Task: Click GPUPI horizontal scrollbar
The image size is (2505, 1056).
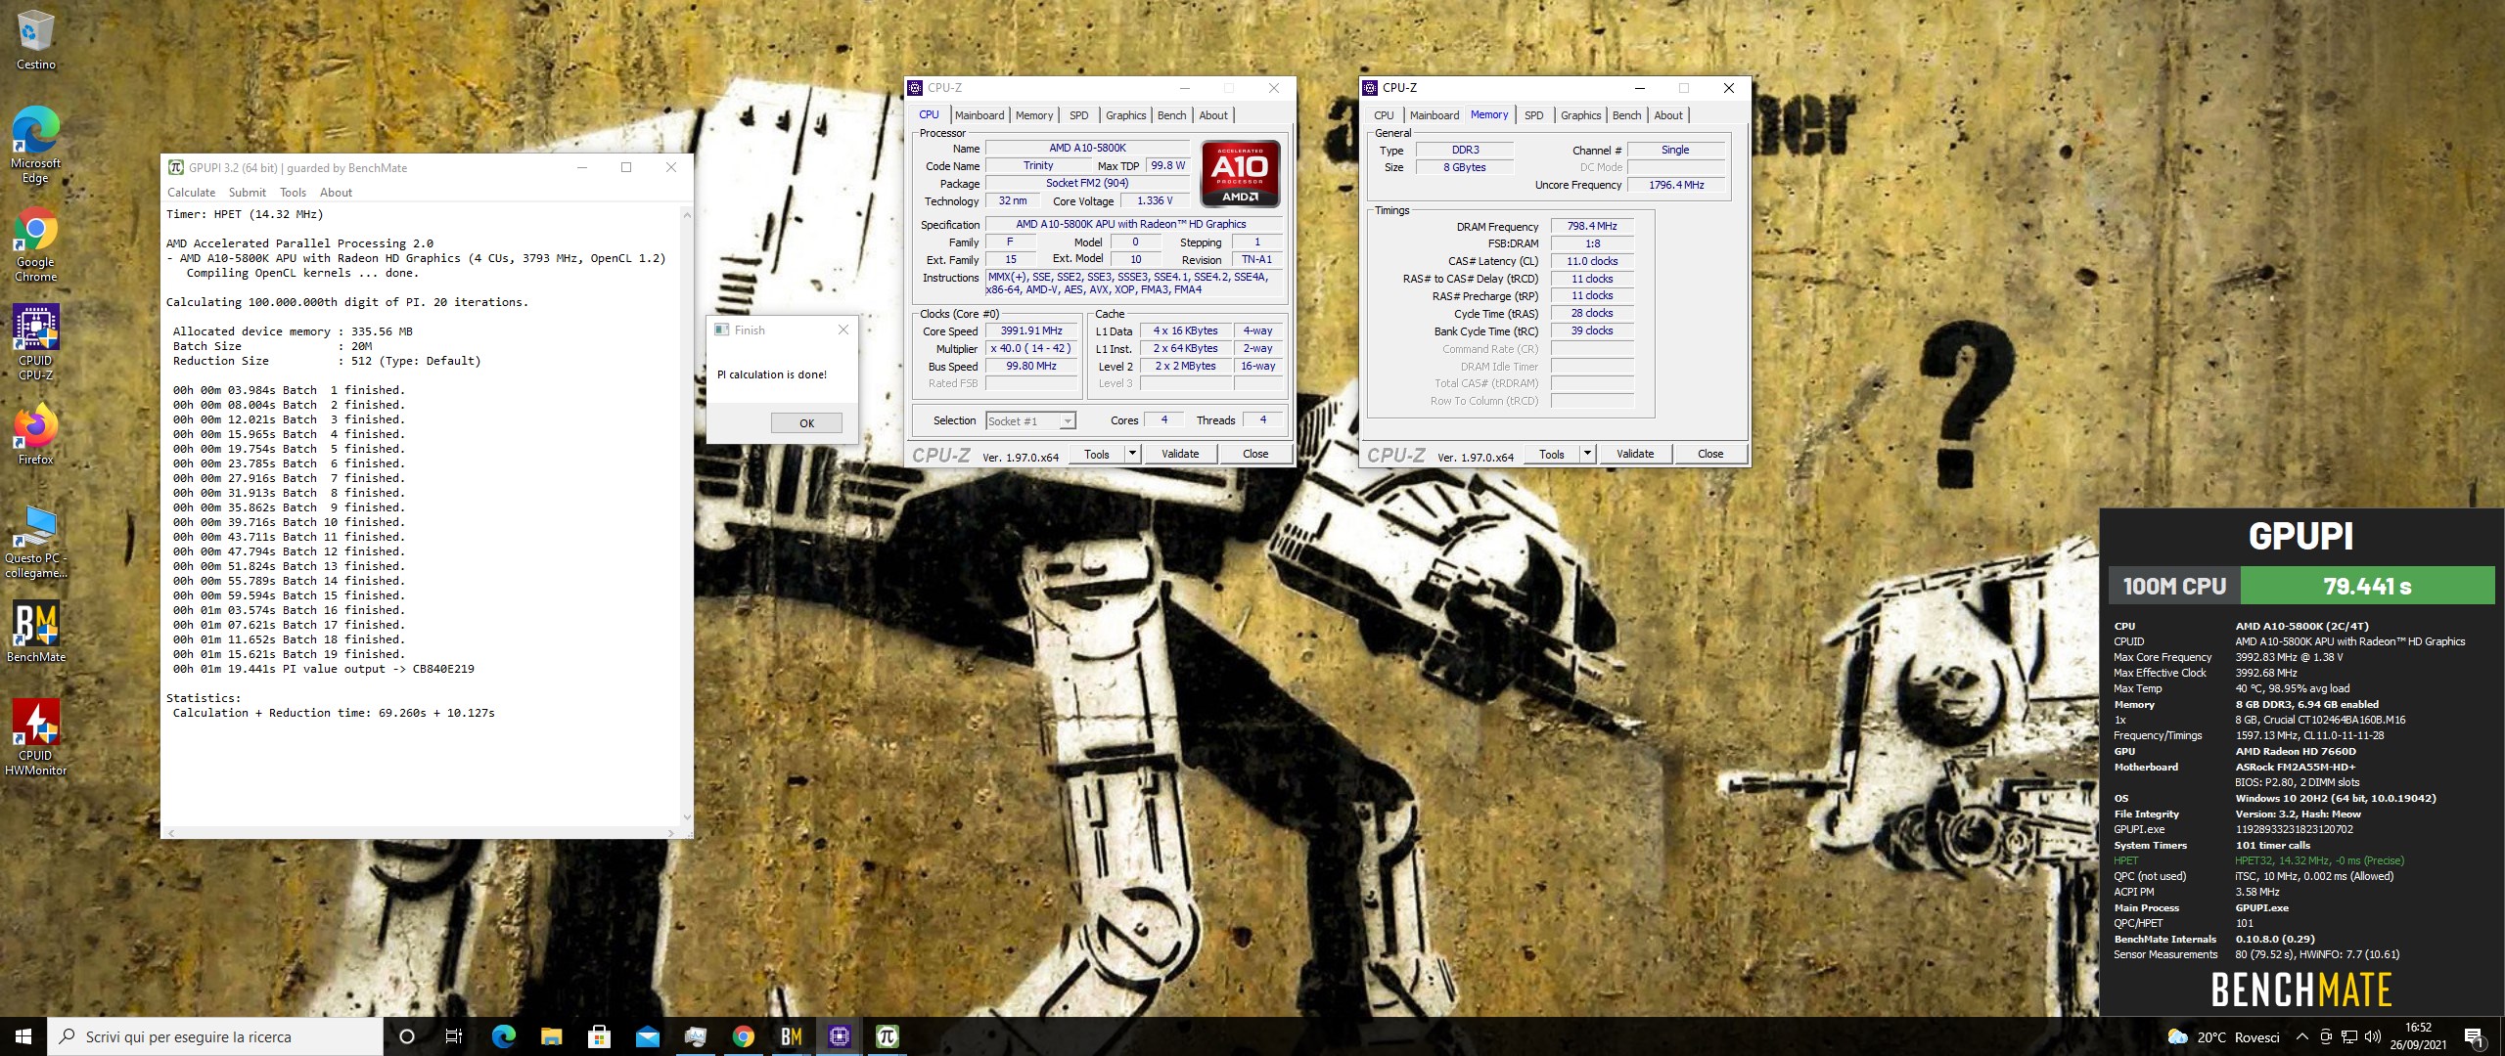Action: pyautogui.click(x=421, y=833)
